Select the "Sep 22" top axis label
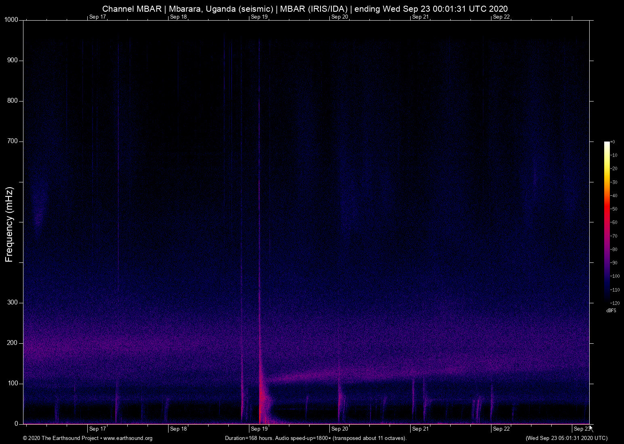The width and height of the screenshot is (624, 444). point(502,17)
